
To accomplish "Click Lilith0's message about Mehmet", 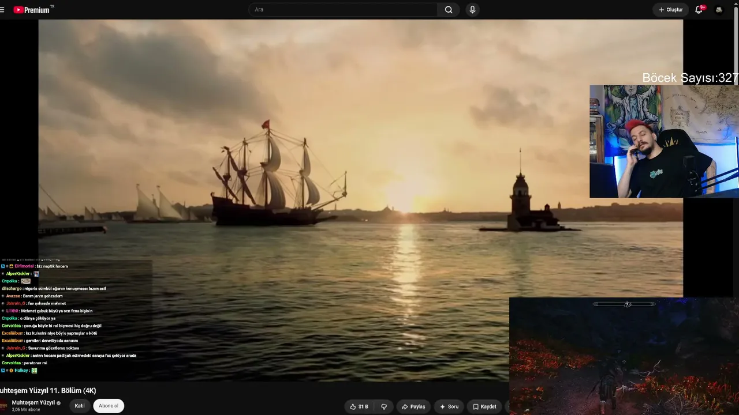I will click(57, 311).
